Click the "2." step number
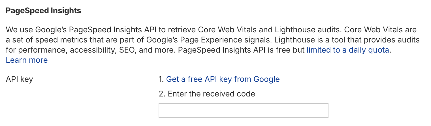This screenshot has height=126, width=431. click(x=162, y=94)
